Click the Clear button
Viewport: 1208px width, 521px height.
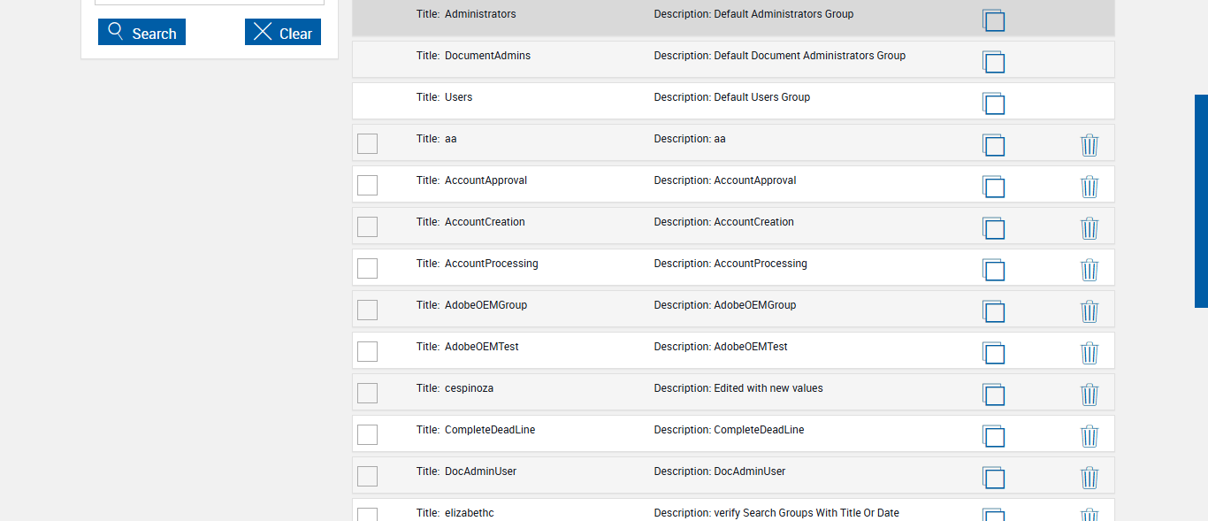pyautogui.click(x=283, y=33)
